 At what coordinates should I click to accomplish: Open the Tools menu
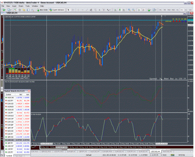point(27,6)
